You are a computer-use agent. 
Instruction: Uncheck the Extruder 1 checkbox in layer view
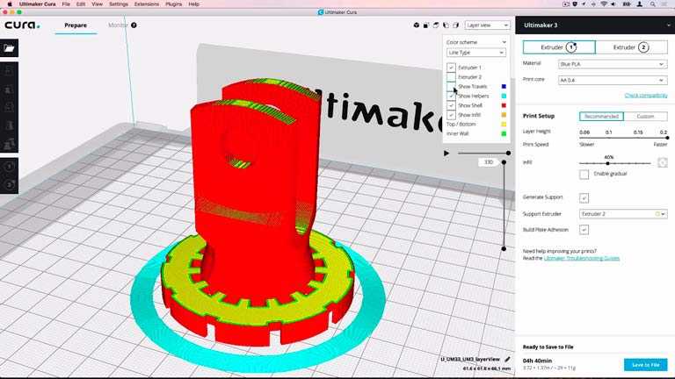pos(451,68)
